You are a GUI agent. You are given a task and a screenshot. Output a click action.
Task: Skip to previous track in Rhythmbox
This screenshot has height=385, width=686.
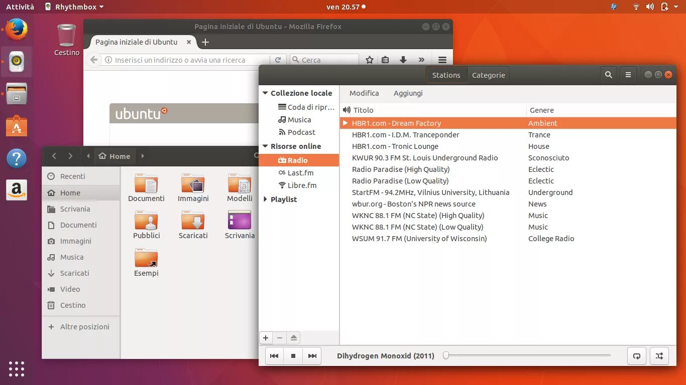tap(274, 356)
